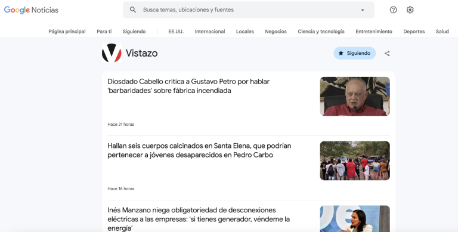
Task: Open the Salud section
Action: pos(442,32)
